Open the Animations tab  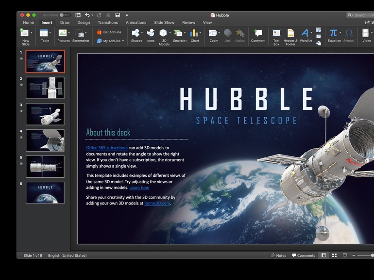click(x=136, y=23)
